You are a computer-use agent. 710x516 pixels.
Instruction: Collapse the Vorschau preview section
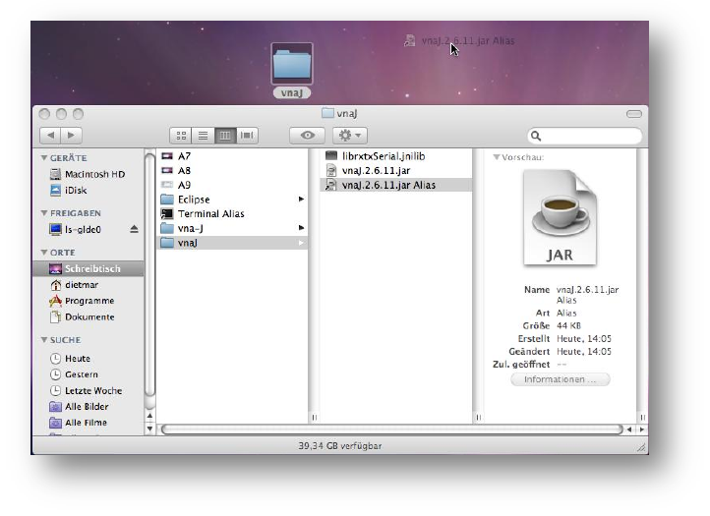497,157
